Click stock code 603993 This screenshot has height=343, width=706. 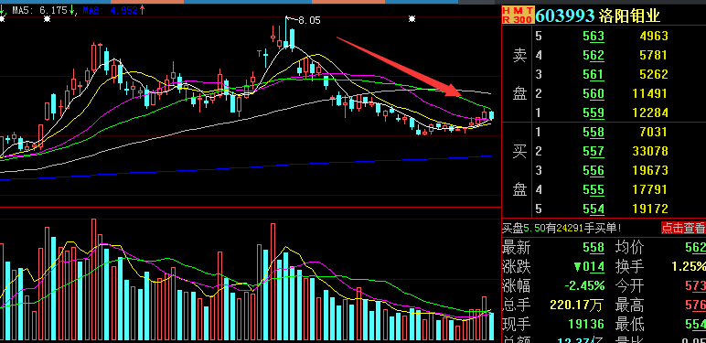pos(565,16)
